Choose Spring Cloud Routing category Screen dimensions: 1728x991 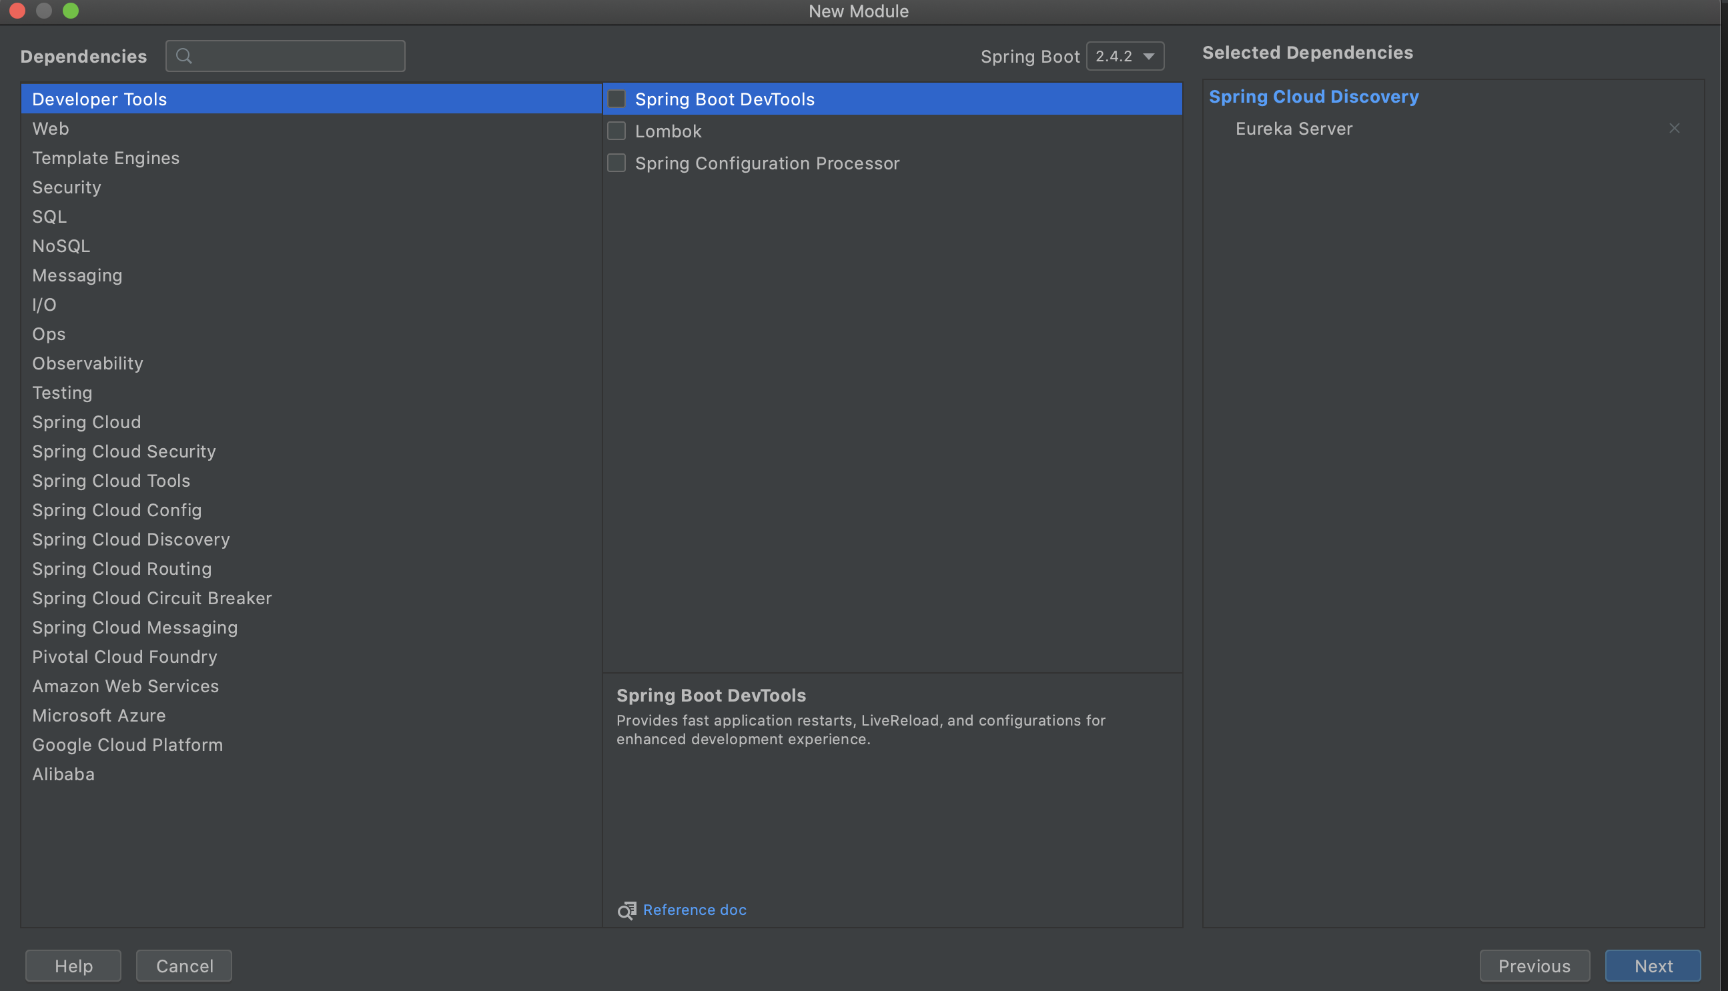pyautogui.click(x=122, y=568)
